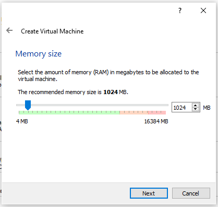
Task: Decrease memory with the spinner down arrow
Action: pyautogui.click(x=196, y=109)
